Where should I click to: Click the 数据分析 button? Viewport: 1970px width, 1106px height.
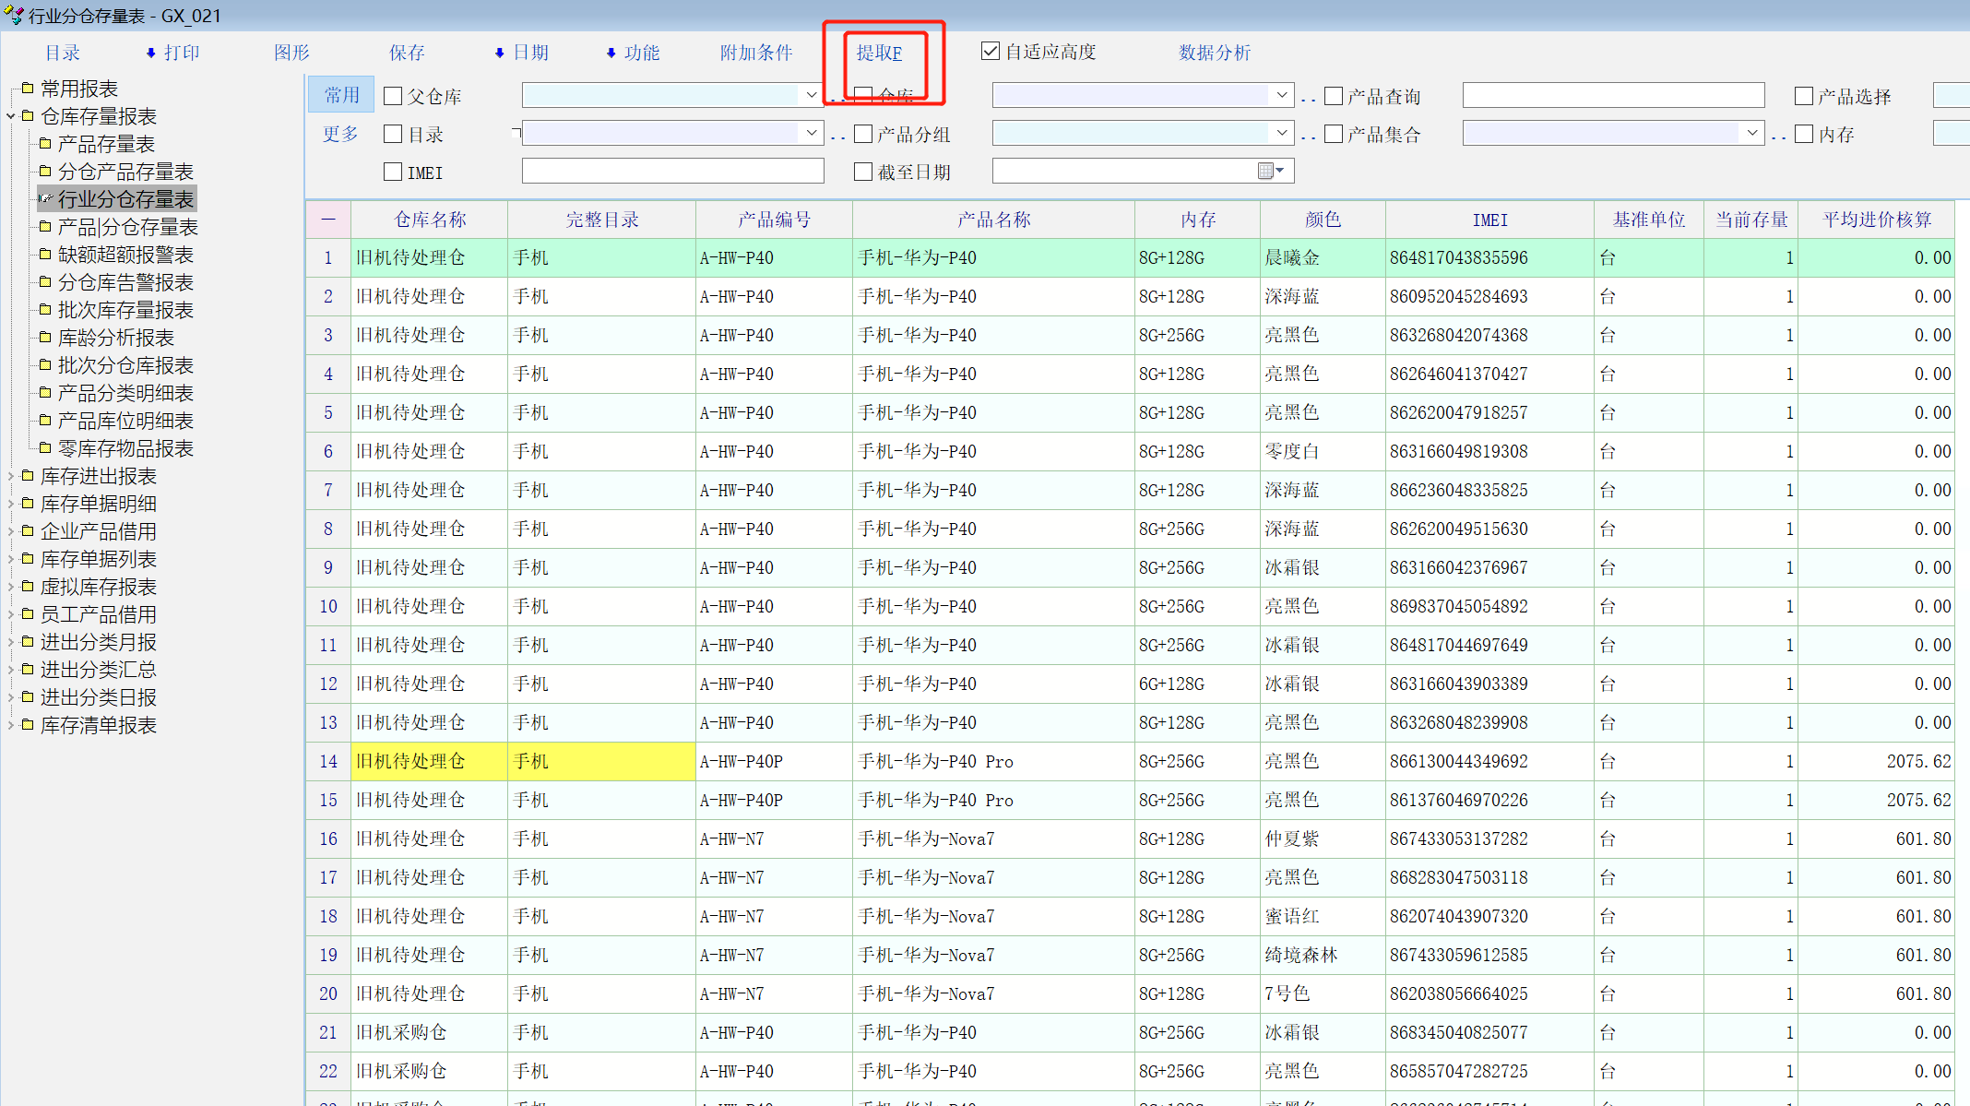tap(1214, 53)
